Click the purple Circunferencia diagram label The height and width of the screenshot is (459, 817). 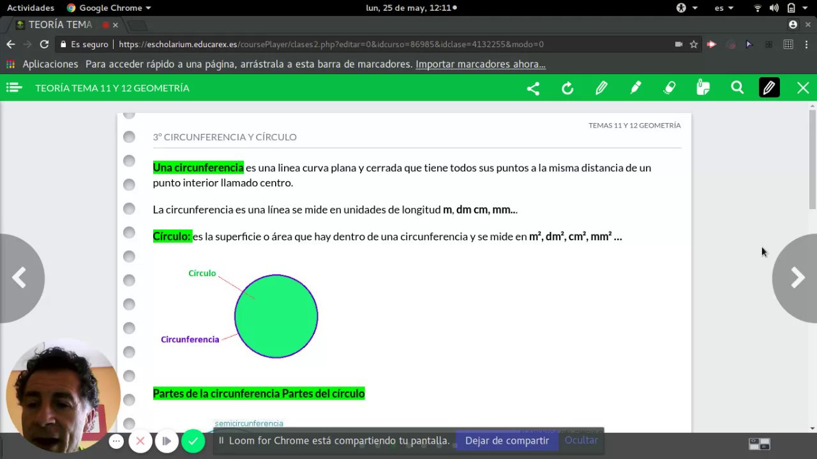point(190,339)
